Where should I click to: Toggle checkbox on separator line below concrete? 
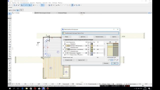coord(65,51)
